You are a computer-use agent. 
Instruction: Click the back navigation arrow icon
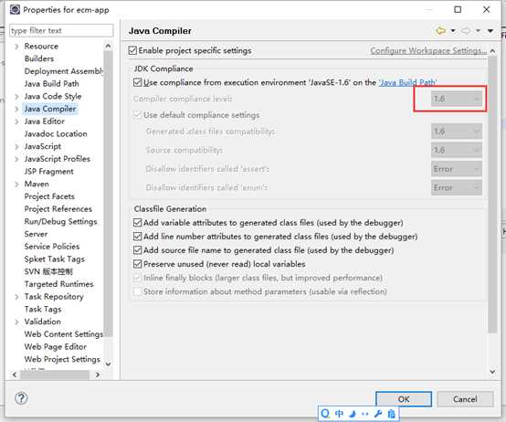(440, 31)
